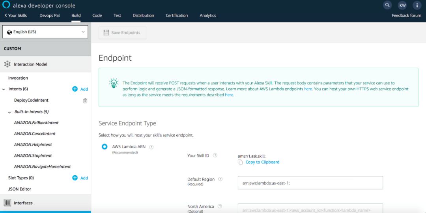This screenshot has width=426, height=213.
Task: Switch to the Analytics tab
Action: tap(208, 15)
